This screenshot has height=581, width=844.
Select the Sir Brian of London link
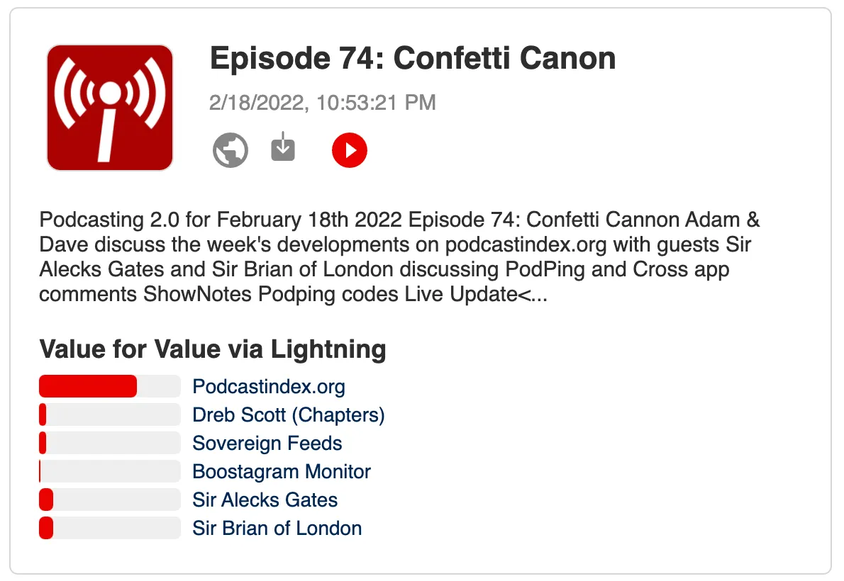click(277, 529)
